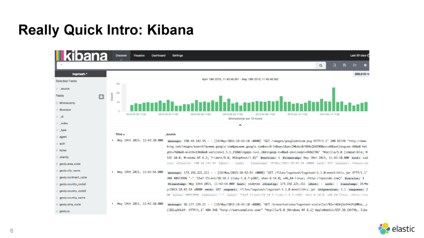The height and width of the screenshot is (238, 424).
Task: Expand the May 19th 11:43:10.000 log row
Action: click(113, 140)
